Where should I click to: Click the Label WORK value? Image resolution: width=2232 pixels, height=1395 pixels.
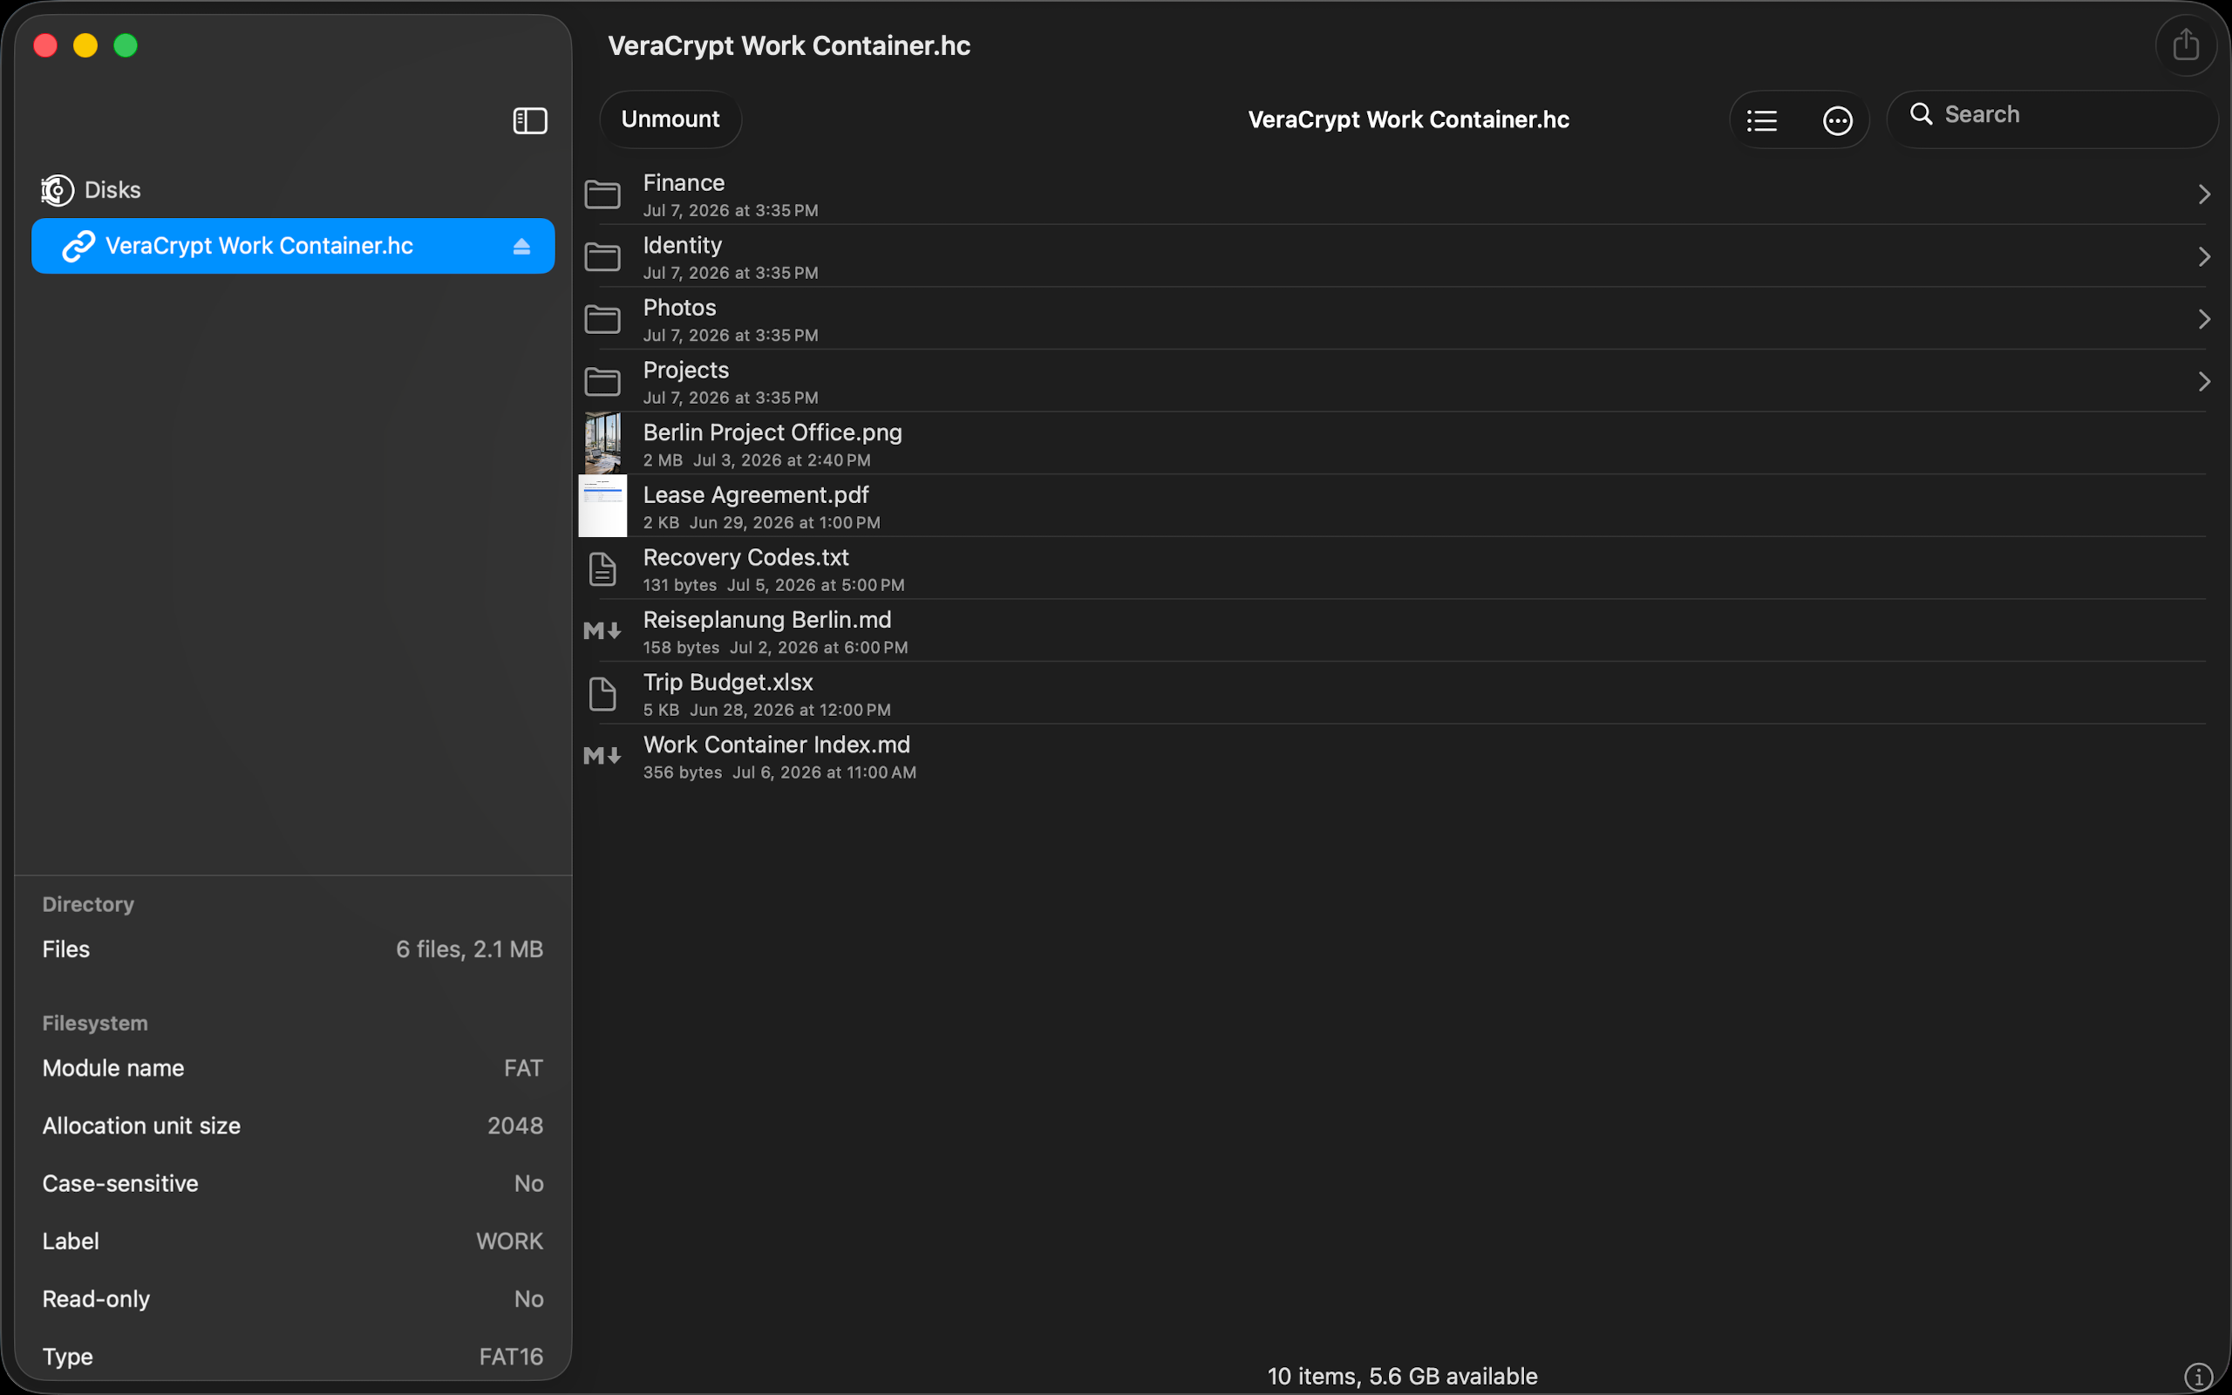pos(510,1241)
